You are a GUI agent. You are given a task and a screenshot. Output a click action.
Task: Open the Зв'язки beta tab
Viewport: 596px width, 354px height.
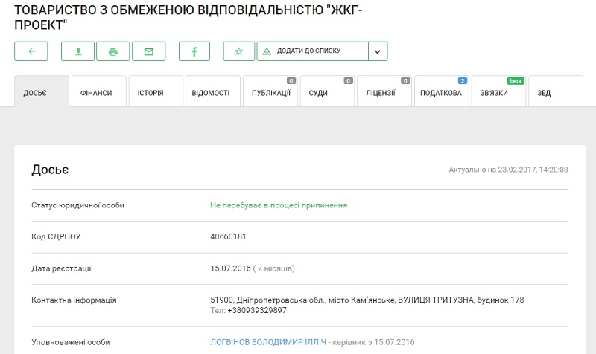(498, 91)
